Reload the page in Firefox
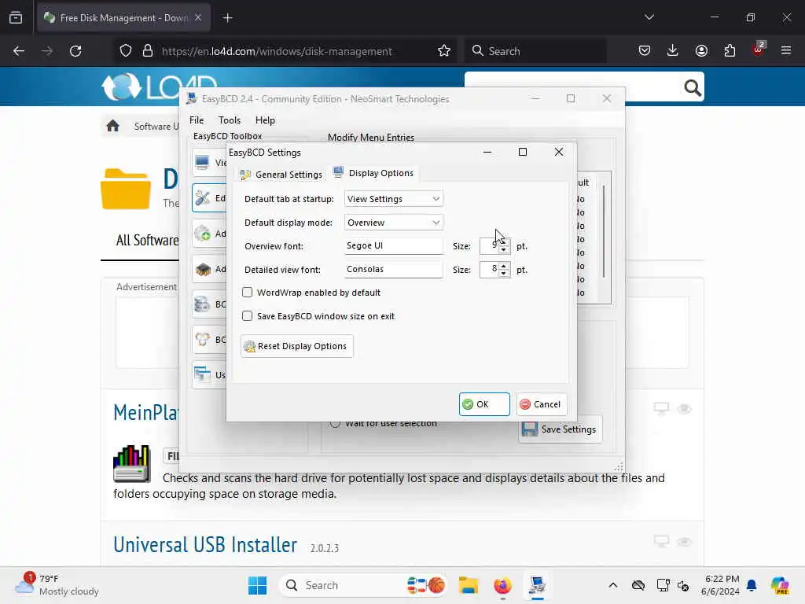This screenshot has height=604, width=805. (x=75, y=51)
